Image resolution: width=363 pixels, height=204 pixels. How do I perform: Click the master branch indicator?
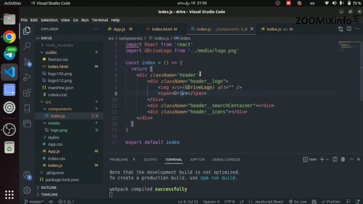(x=34, y=202)
